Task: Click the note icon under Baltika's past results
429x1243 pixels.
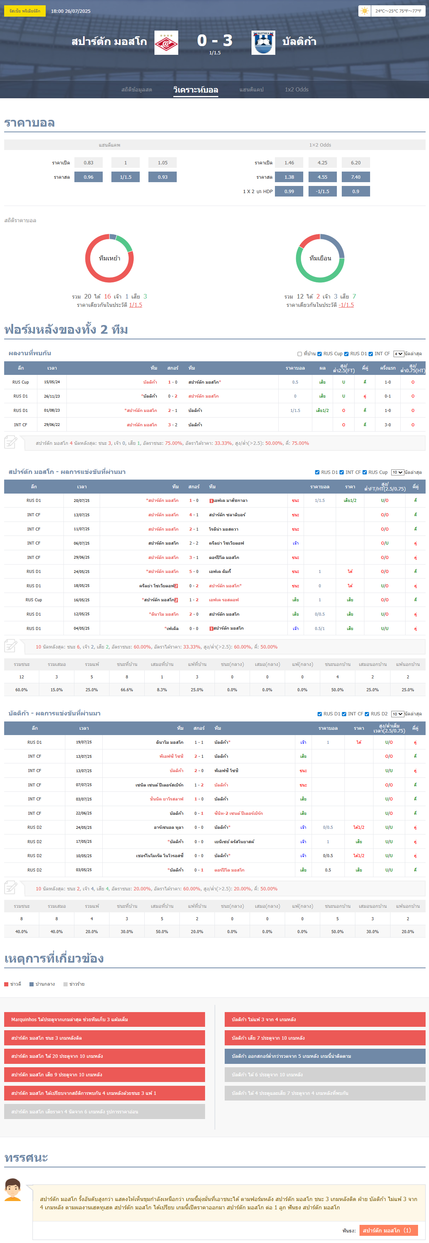Action: click(11, 887)
